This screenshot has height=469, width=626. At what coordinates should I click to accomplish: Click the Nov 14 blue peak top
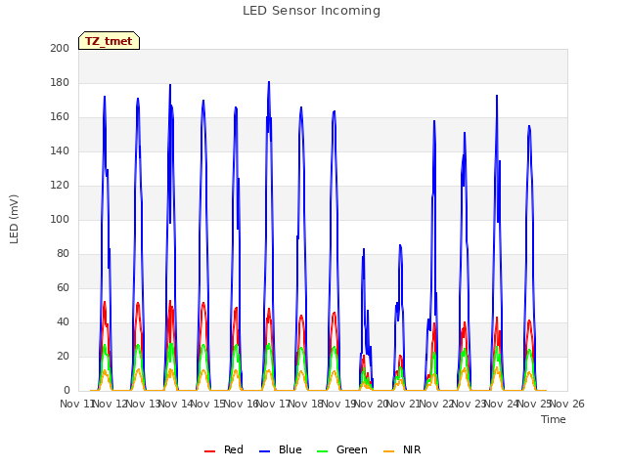pos(170,85)
